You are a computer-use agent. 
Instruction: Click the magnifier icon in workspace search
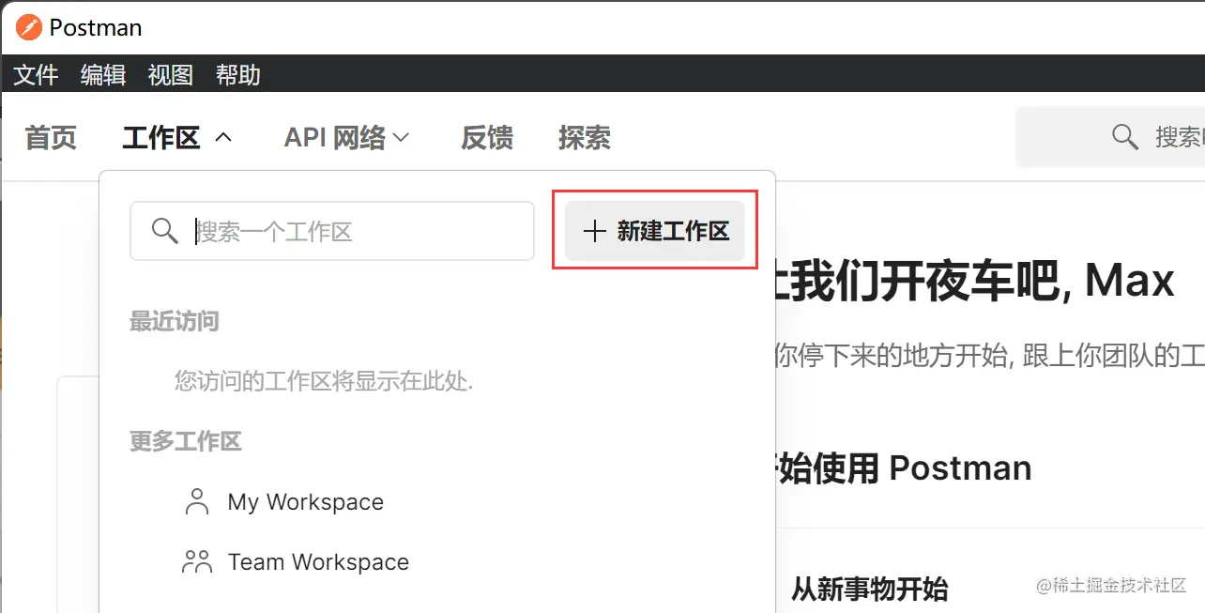point(165,231)
